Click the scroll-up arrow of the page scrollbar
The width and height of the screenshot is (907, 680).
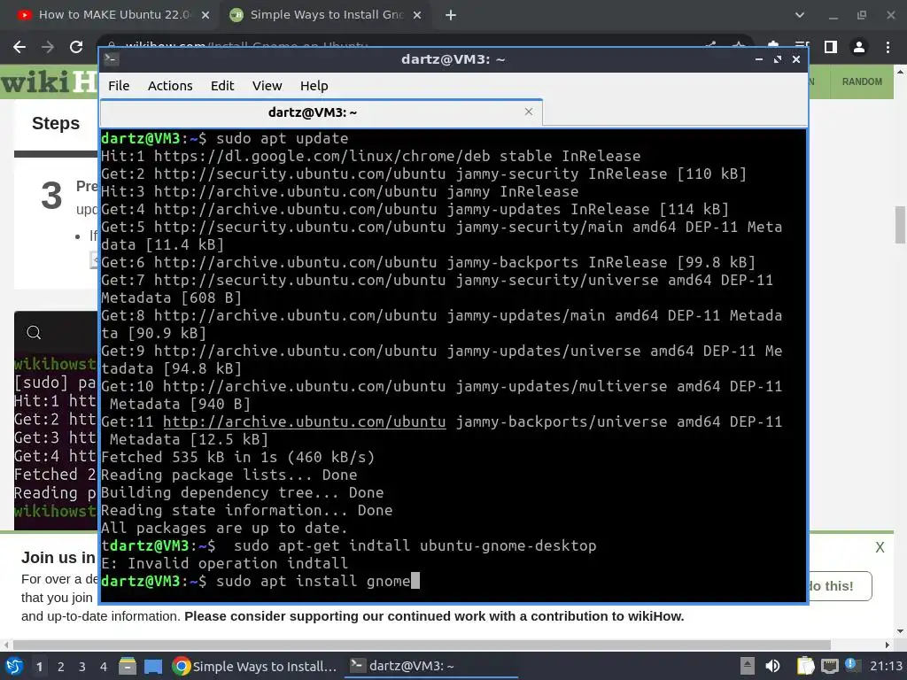[x=900, y=72]
